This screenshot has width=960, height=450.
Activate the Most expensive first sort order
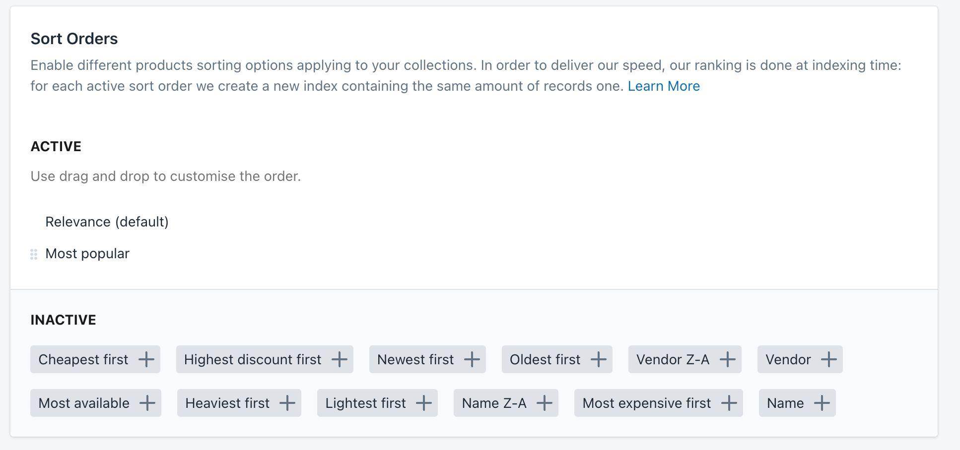click(x=729, y=403)
